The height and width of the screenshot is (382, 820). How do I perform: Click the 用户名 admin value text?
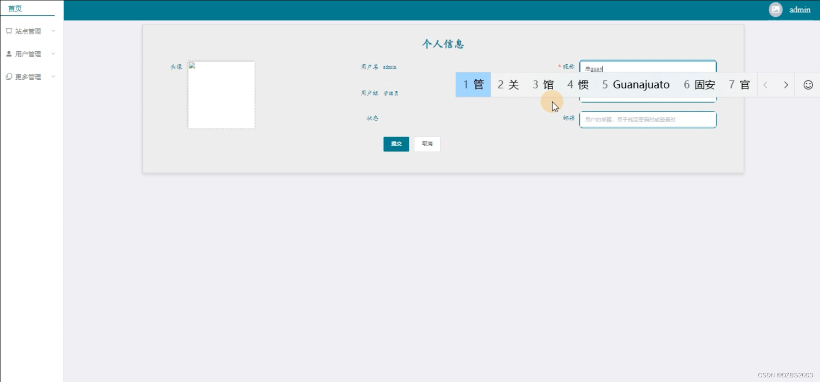(390, 67)
